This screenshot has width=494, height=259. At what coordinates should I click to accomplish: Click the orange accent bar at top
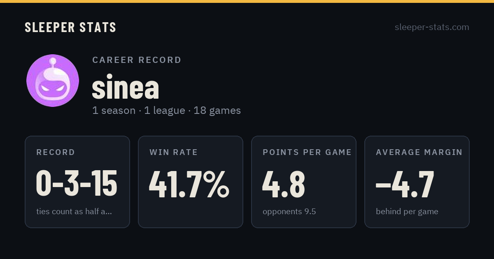[x=247, y=1]
